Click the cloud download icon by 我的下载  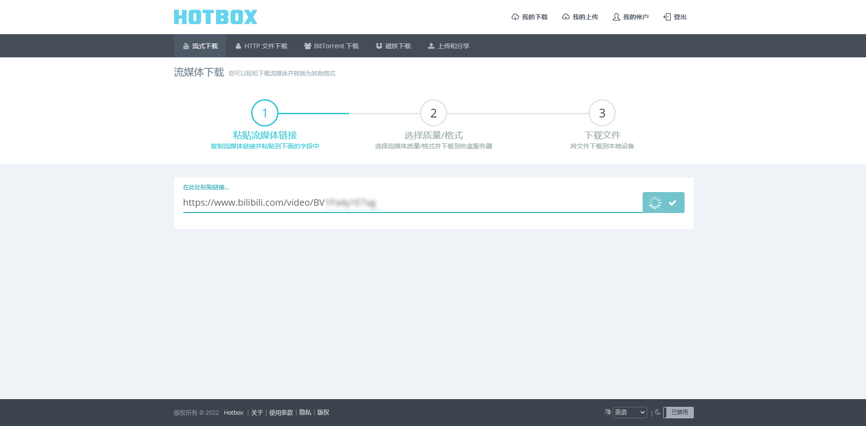[514, 16]
